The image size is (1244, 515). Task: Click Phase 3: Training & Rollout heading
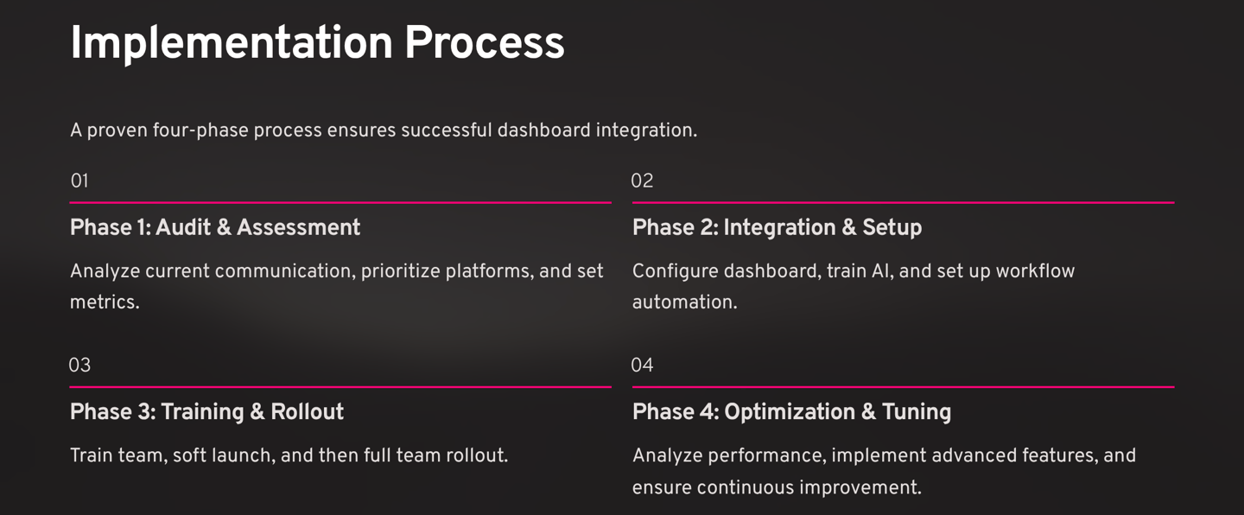pos(206,411)
